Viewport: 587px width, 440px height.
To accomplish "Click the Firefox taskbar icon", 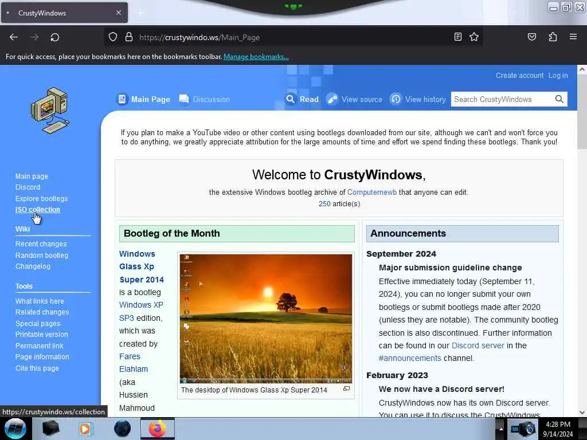I will click(x=157, y=429).
